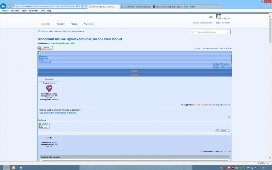Click the quote button on Shadow0's post

[x=223, y=131]
